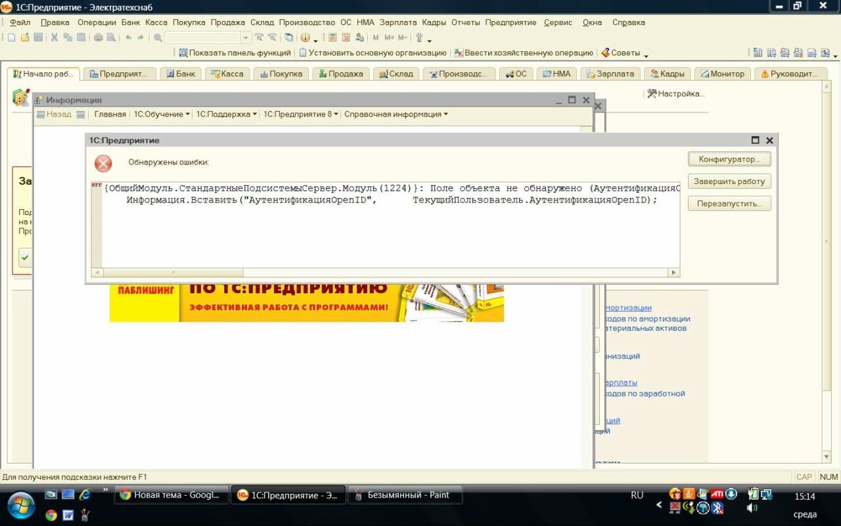Switch to Безымянный - Paint taskbar item
841x526 pixels.
405,495
